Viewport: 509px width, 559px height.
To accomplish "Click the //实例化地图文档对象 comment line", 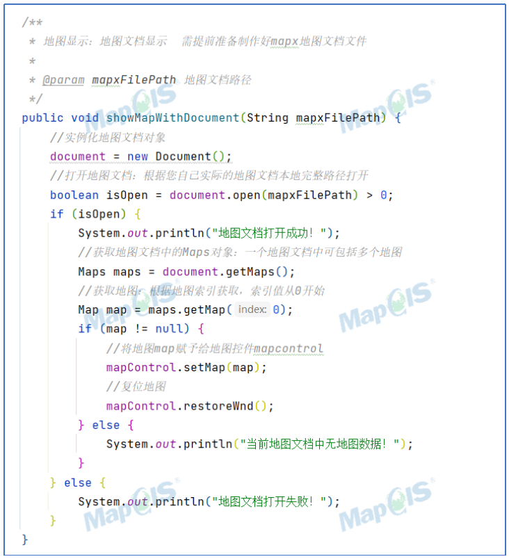I will tap(108, 137).
